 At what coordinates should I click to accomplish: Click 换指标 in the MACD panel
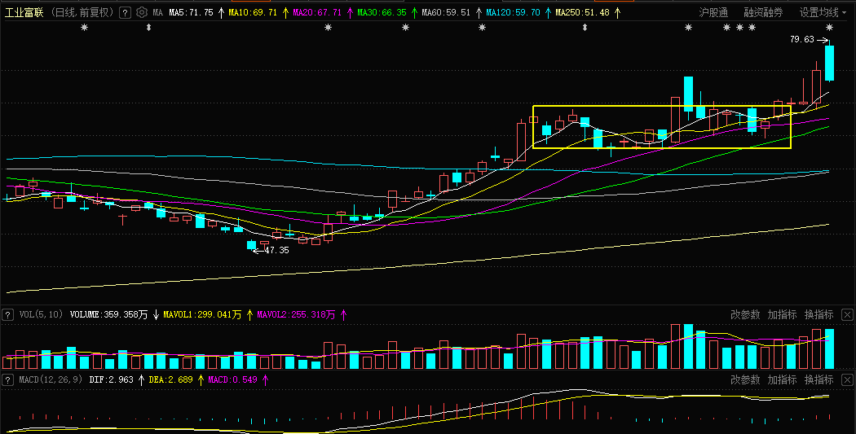[818, 379]
